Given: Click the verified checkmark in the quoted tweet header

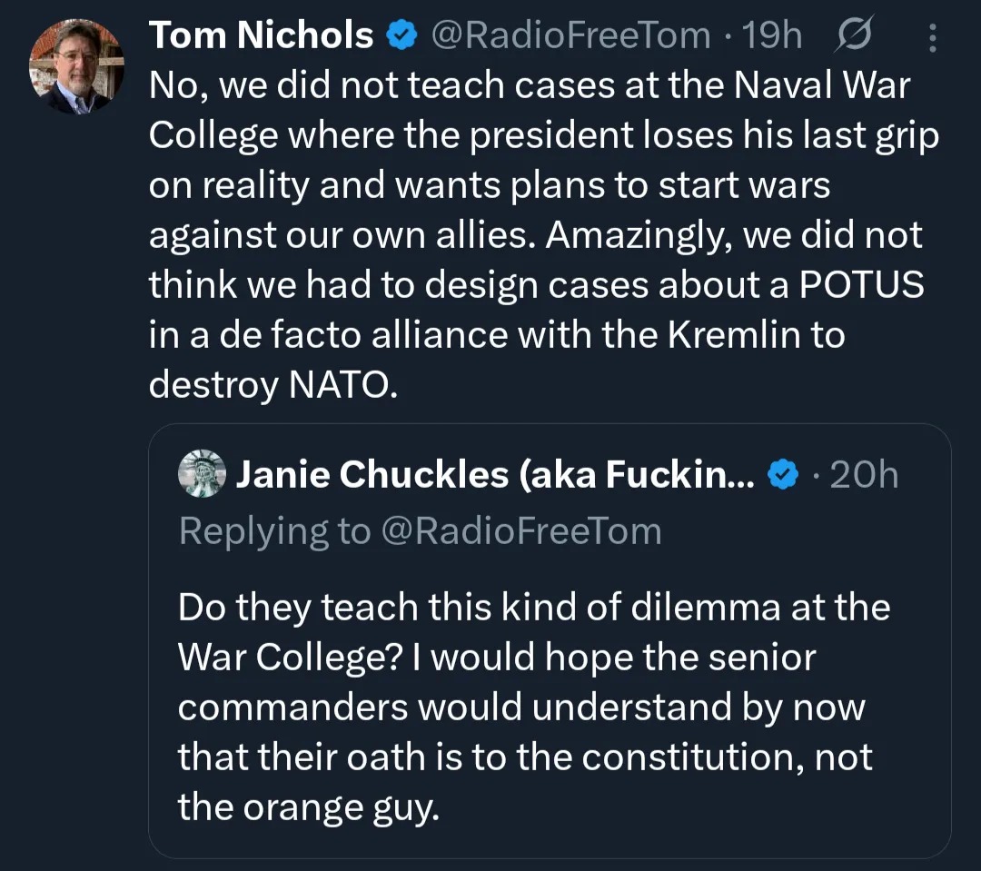Looking at the screenshot, I should [x=783, y=473].
